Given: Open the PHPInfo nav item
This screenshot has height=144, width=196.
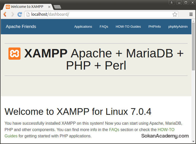Looking at the screenshot, I should pyautogui.click(x=155, y=27).
